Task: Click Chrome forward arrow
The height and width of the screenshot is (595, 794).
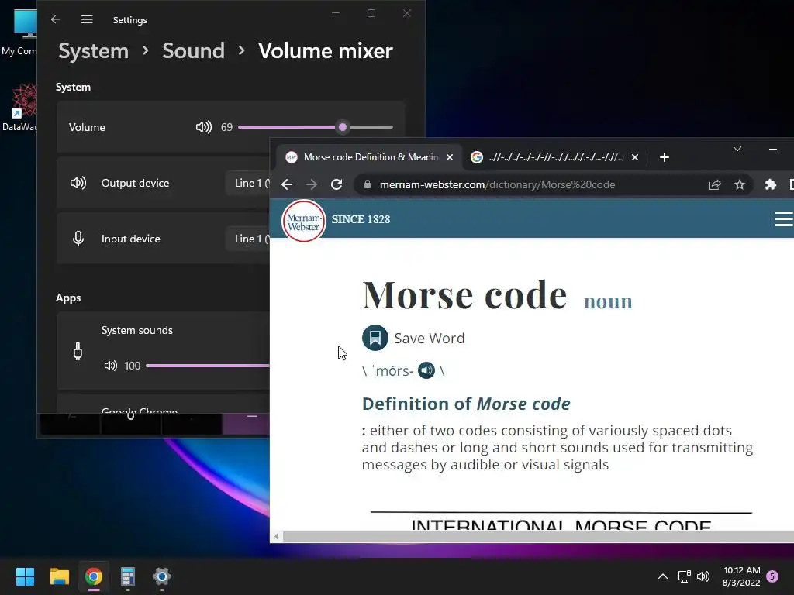Action: [312, 184]
